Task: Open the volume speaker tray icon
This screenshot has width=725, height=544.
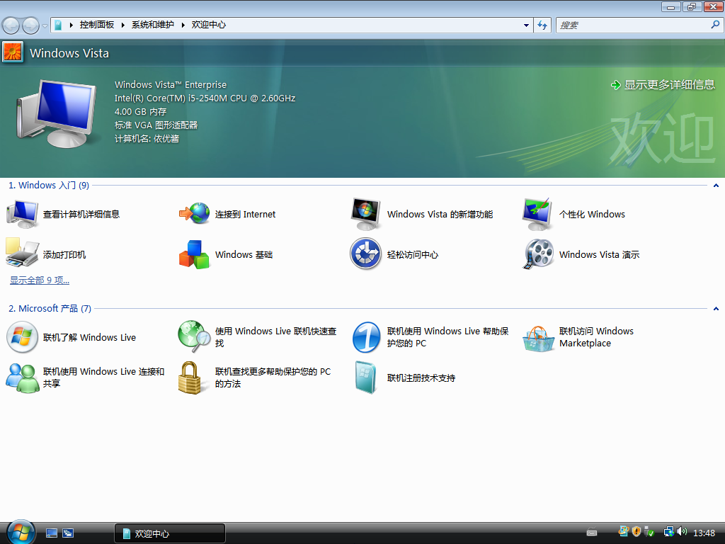Action: coord(682,532)
